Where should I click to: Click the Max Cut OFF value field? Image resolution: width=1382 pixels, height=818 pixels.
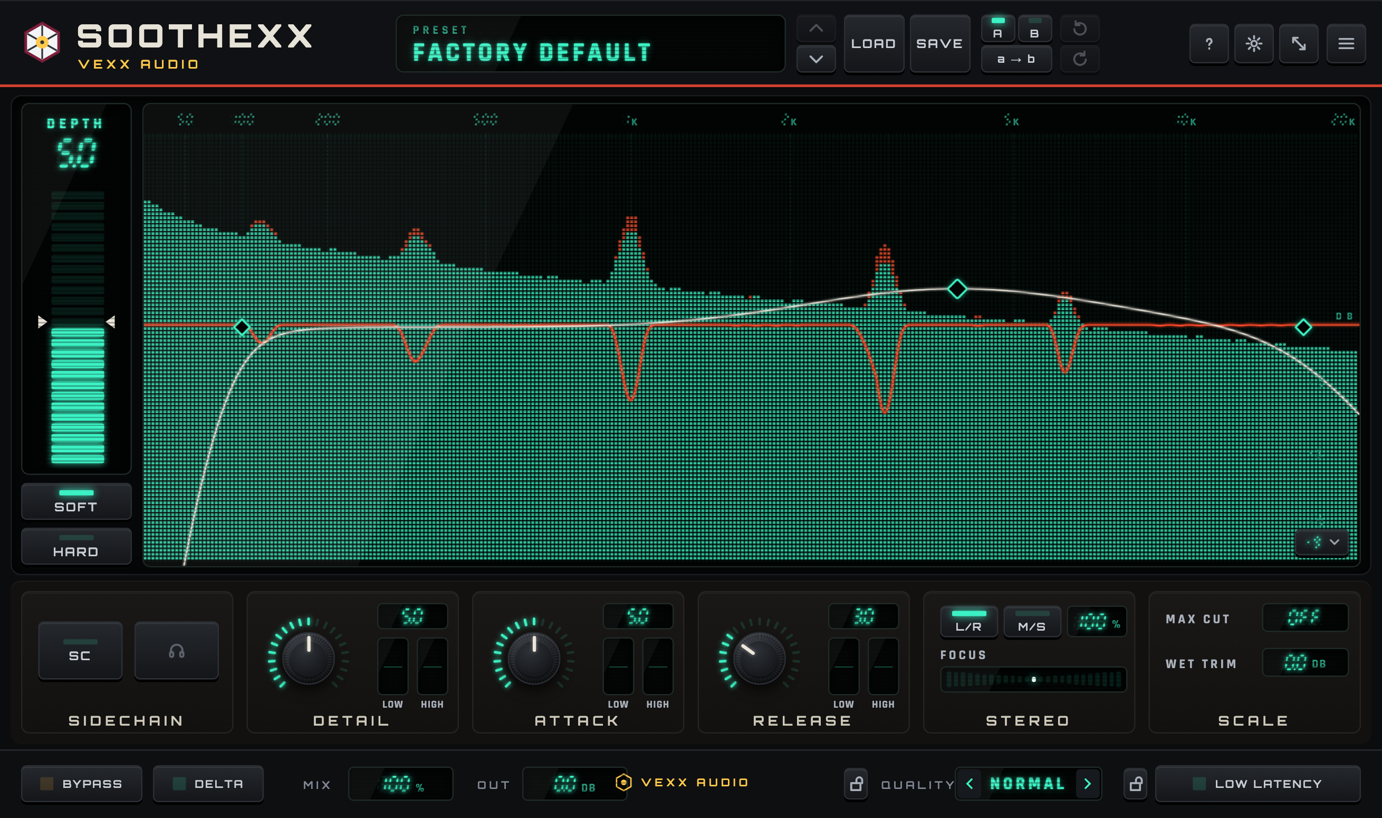1305,617
